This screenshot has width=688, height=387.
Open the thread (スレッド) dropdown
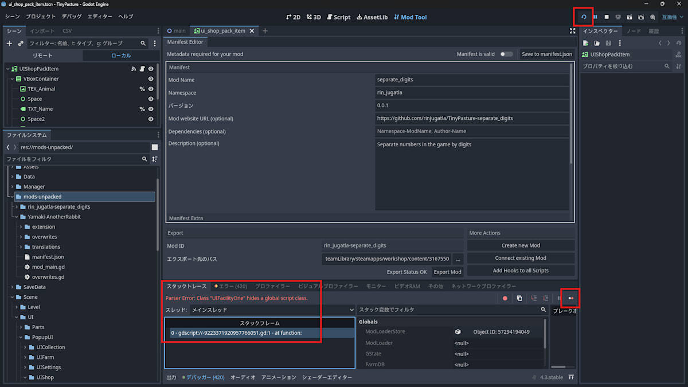[273, 310]
